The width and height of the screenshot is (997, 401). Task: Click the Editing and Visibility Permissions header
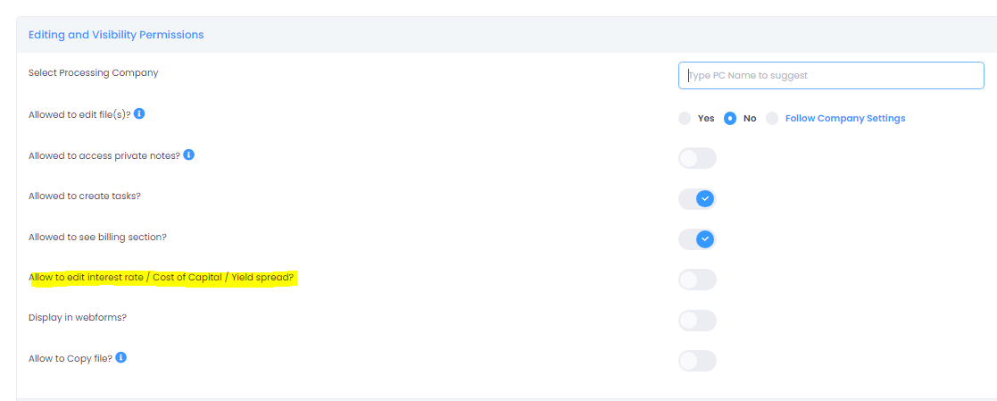tap(116, 34)
